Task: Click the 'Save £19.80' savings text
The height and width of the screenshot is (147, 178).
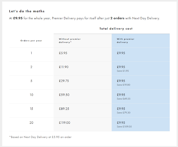Action: point(123,85)
